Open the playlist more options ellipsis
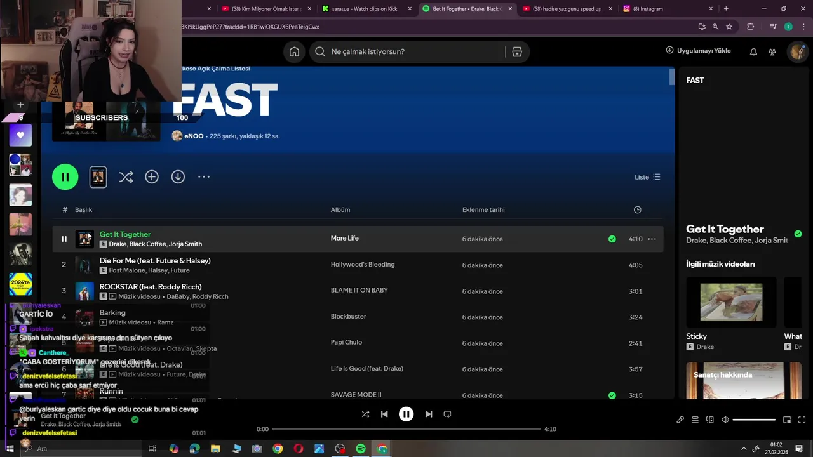 coord(204,177)
